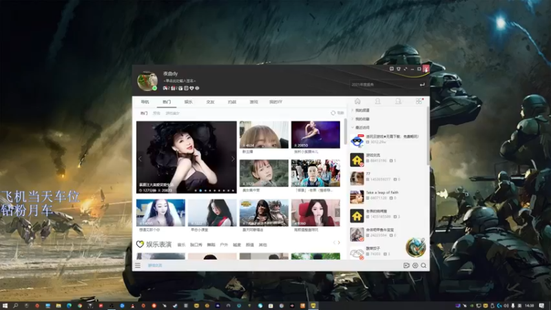Click the main content vertical scrollbar
The width and height of the screenshot is (551, 310).
[x=346, y=130]
